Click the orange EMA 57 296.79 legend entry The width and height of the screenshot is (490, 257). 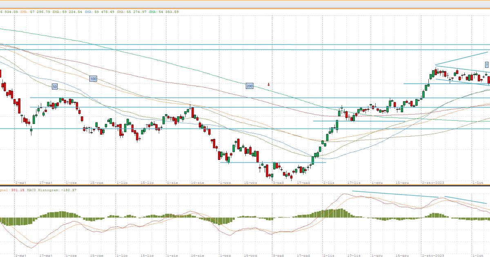[x=32, y=12]
